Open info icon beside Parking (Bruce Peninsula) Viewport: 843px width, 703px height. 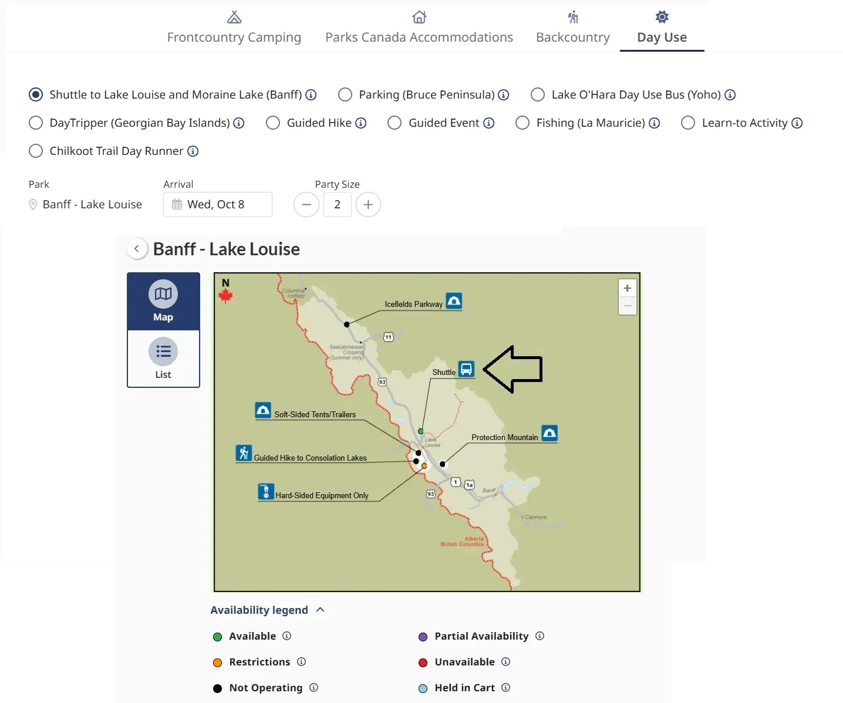coord(504,94)
